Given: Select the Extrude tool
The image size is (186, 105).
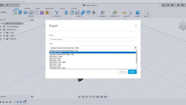Looking at the screenshot, I should [x=20, y=13].
